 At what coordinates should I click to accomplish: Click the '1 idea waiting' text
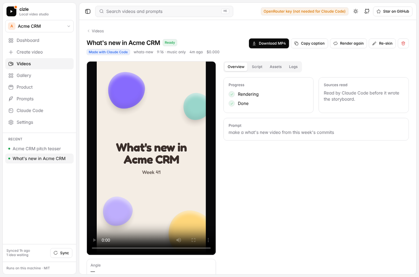coord(17,255)
